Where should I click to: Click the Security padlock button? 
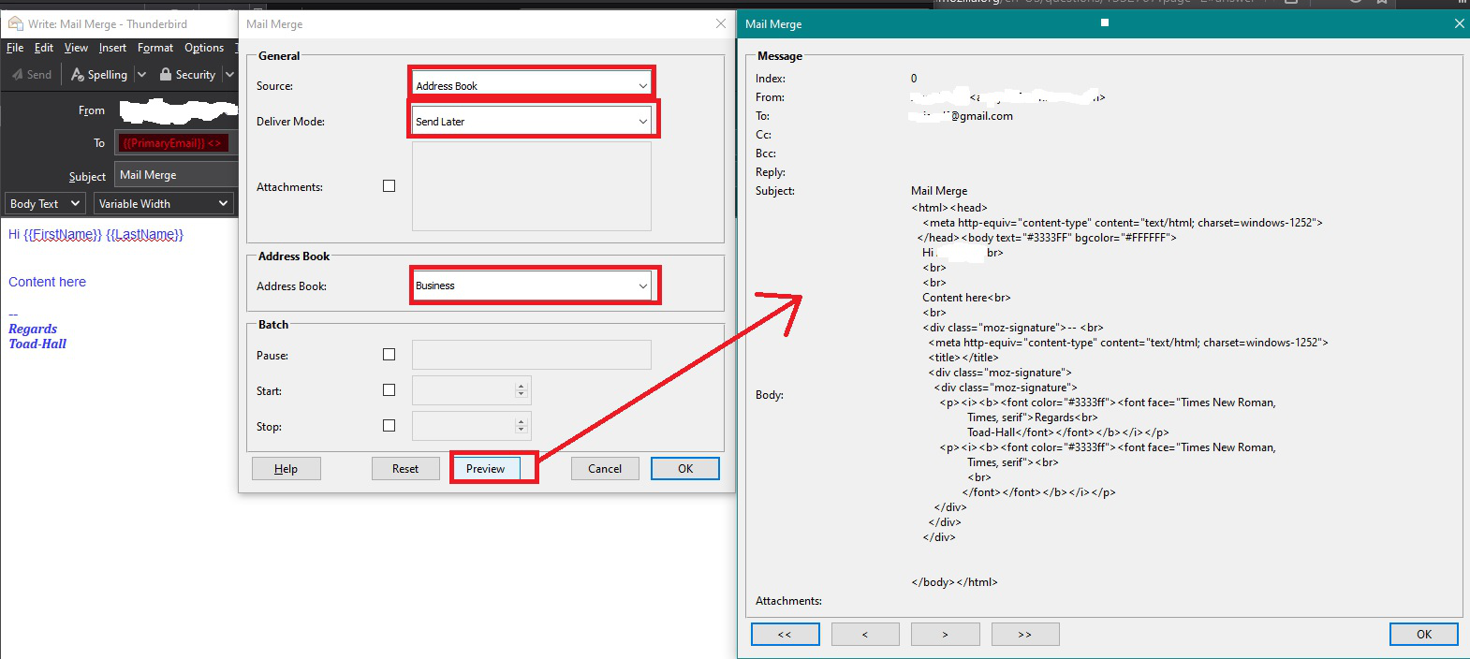coord(187,75)
